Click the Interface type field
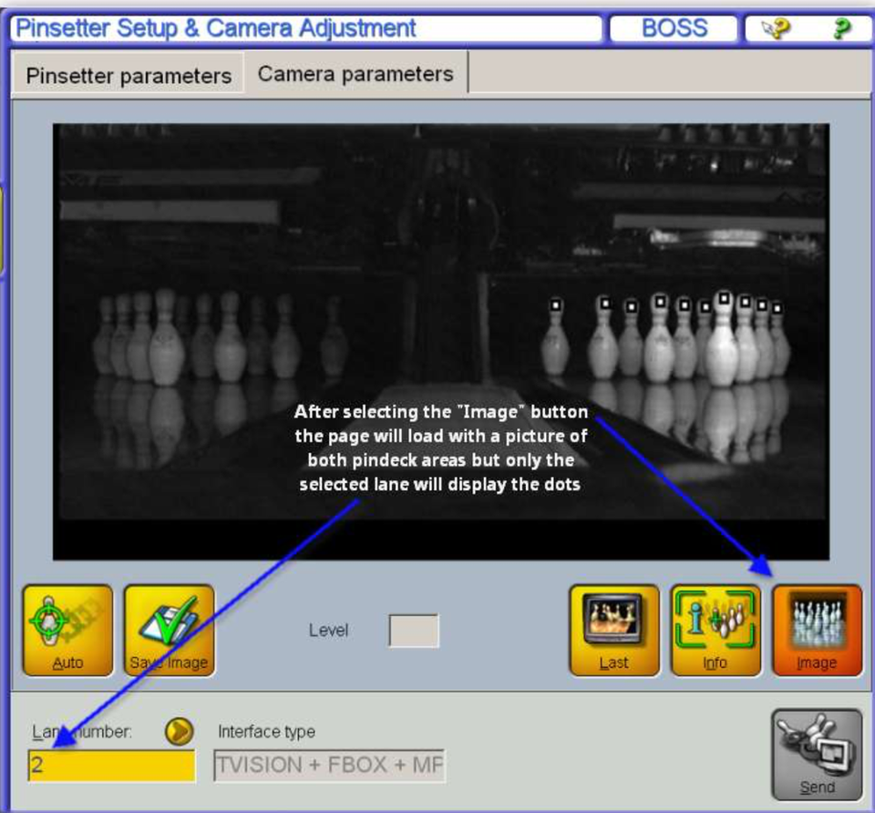875x813 pixels. (x=329, y=765)
